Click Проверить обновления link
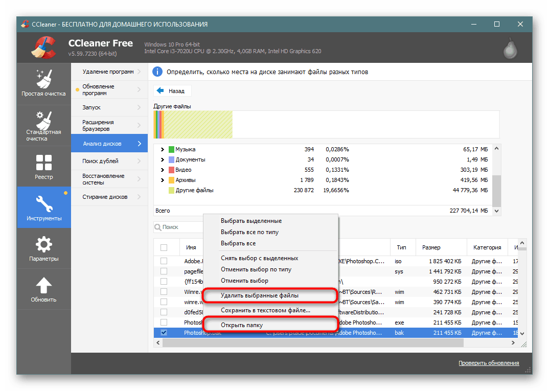This screenshot has height=391, width=549. (489, 363)
